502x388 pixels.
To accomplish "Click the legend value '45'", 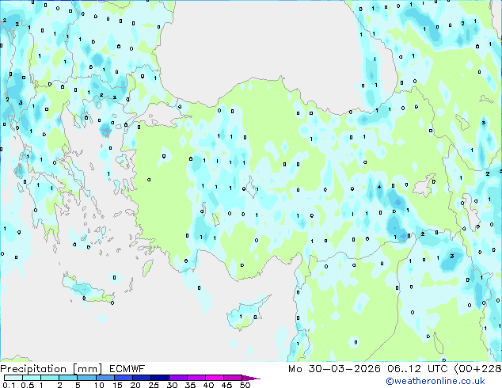I will click(x=226, y=385).
